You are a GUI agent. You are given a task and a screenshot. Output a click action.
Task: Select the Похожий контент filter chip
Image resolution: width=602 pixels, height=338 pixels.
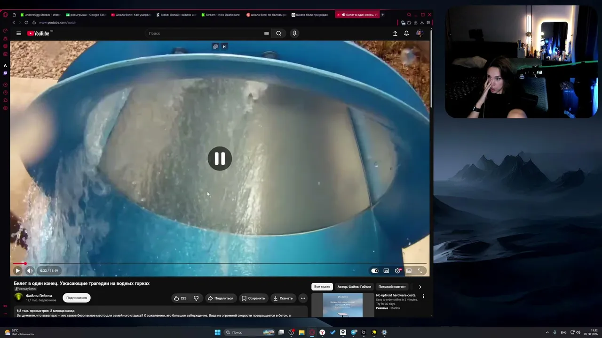tap(392, 287)
